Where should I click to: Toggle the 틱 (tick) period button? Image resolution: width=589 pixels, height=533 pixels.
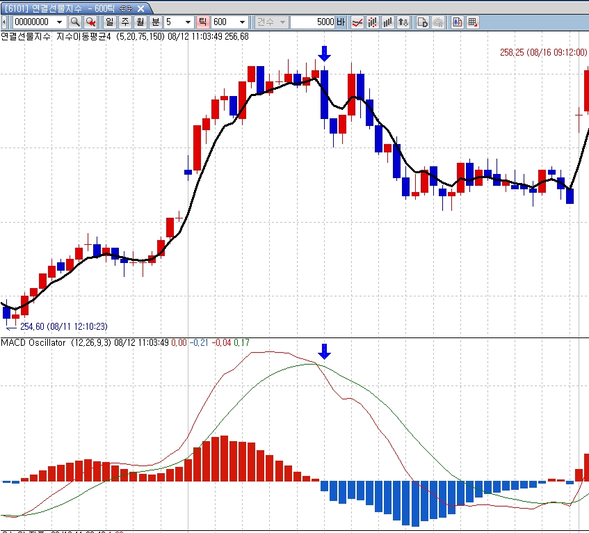(x=202, y=22)
